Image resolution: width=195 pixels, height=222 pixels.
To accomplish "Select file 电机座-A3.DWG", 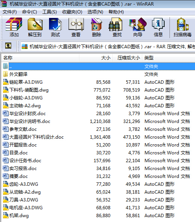I will pos(26,207).
